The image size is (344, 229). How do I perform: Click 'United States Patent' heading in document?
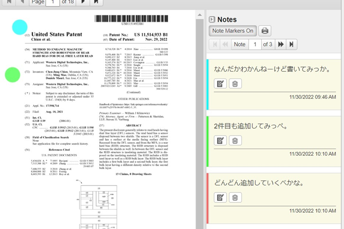(x=57, y=35)
